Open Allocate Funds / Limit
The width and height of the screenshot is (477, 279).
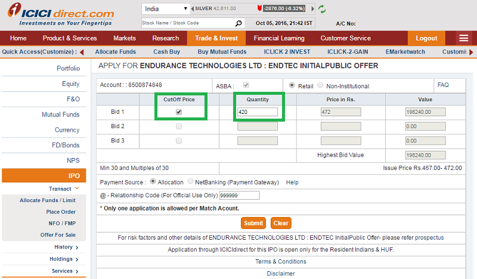[x=48, y=200]
